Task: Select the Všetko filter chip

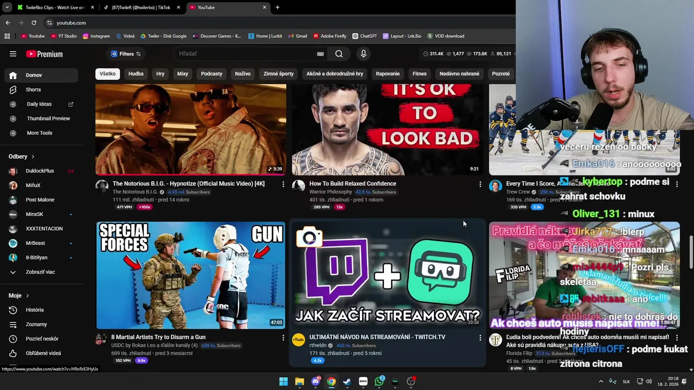Action: (107, 74)
